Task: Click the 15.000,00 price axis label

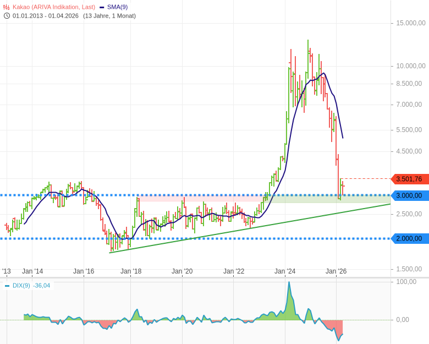Action: pyautogui.click(x=411, y=23)
